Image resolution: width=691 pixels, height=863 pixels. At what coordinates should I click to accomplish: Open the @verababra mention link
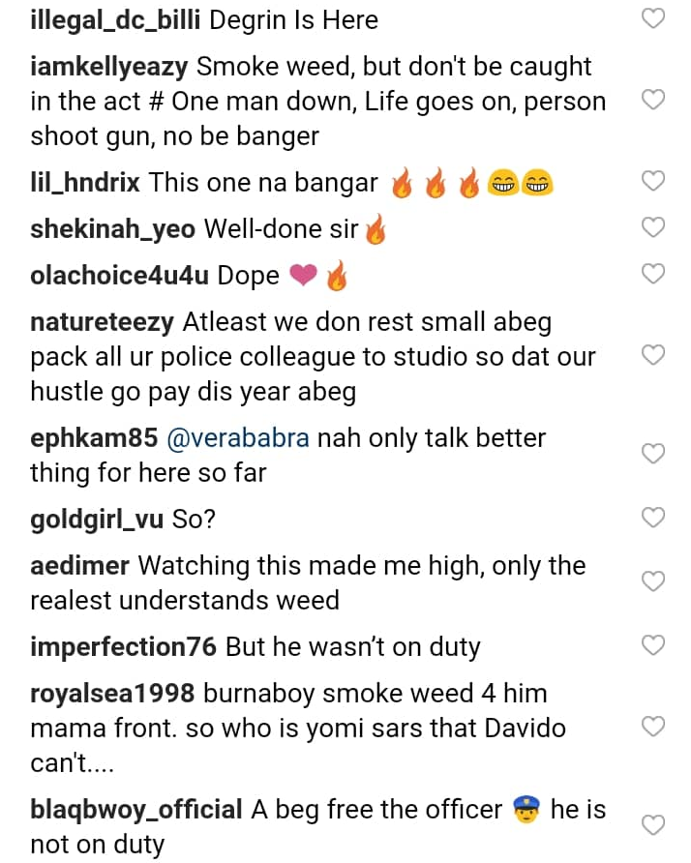tap(238, 438)
